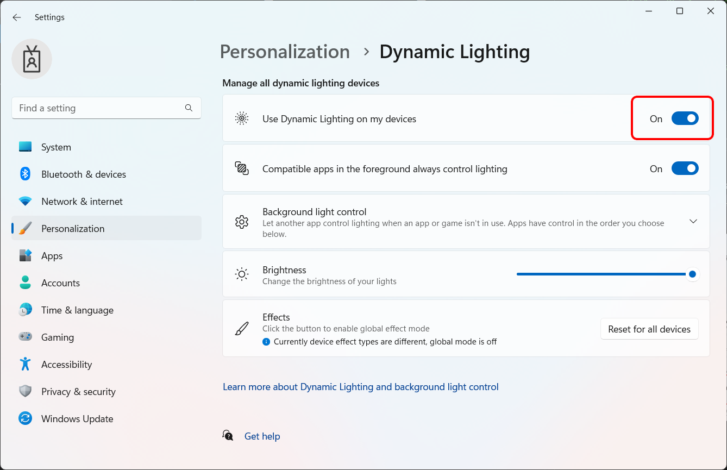
Task: Expand the Background light control section
Action: tap(693, 222)
